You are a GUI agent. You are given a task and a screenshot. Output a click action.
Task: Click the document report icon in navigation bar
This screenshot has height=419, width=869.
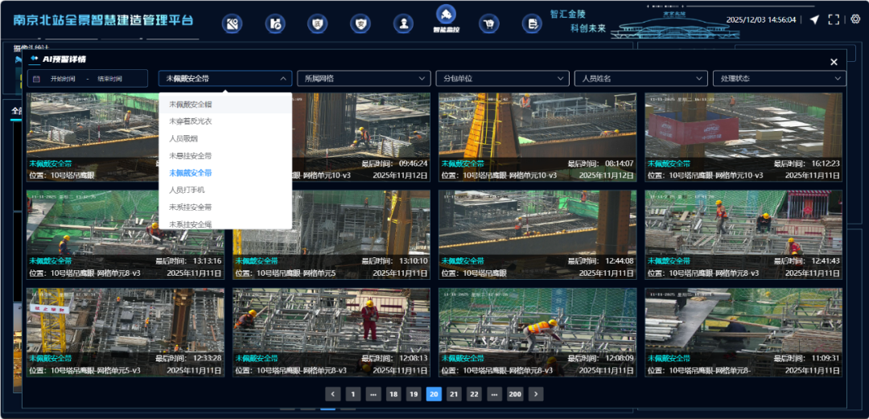[531, 24]
